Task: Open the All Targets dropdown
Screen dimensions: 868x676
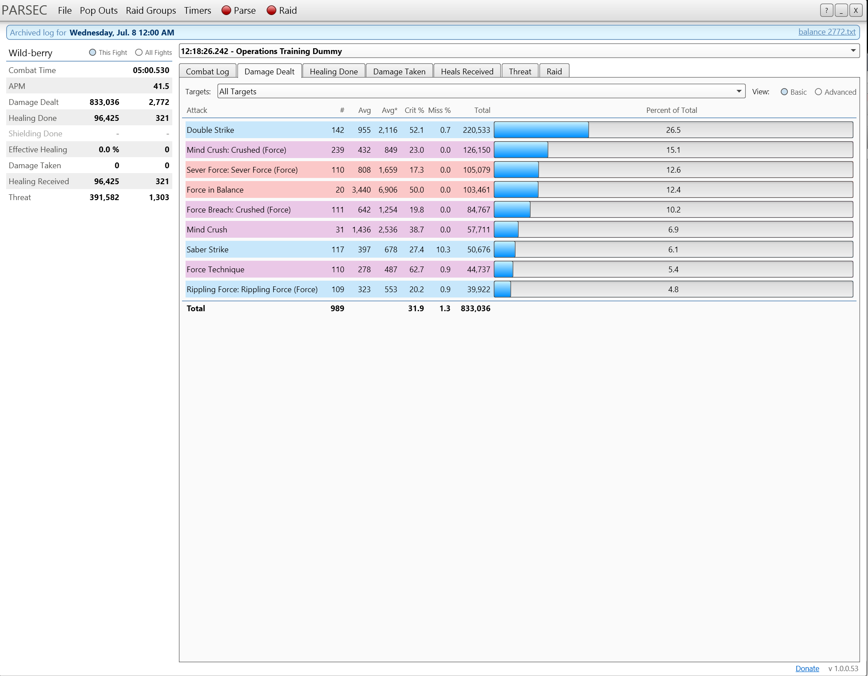Action: 739,92
